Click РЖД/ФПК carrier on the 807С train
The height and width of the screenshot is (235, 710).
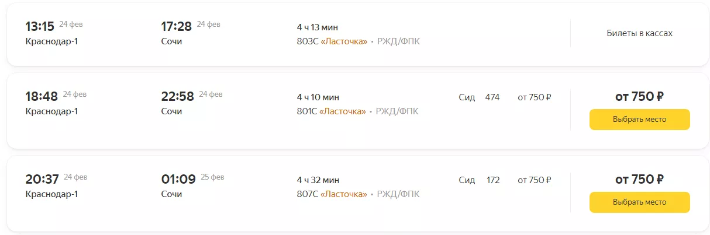point(398,194)
